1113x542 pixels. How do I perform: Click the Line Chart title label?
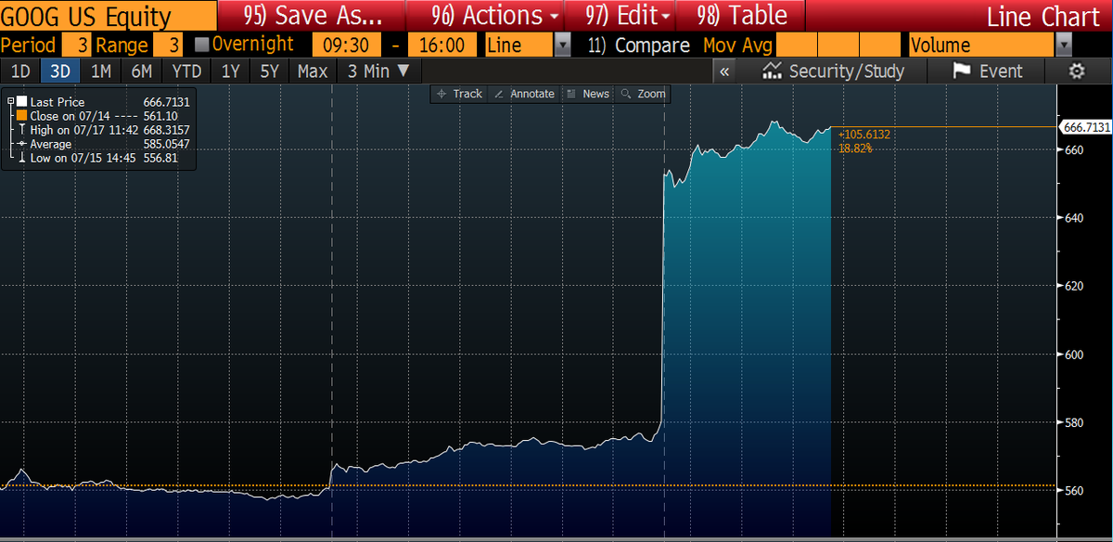[1043, 16]
